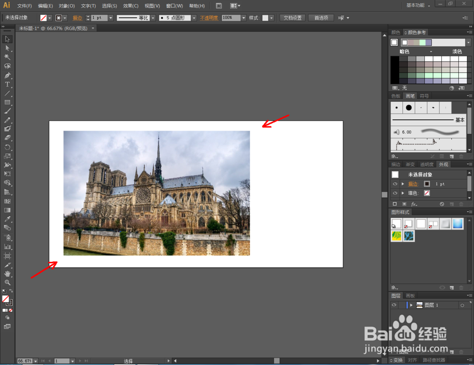Select the Blob Brush tool

pyautogui.click(x=7, y=129)
